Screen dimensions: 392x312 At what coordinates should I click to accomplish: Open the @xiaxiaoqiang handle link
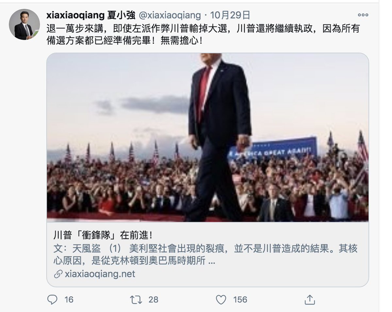tap(170, 15)
